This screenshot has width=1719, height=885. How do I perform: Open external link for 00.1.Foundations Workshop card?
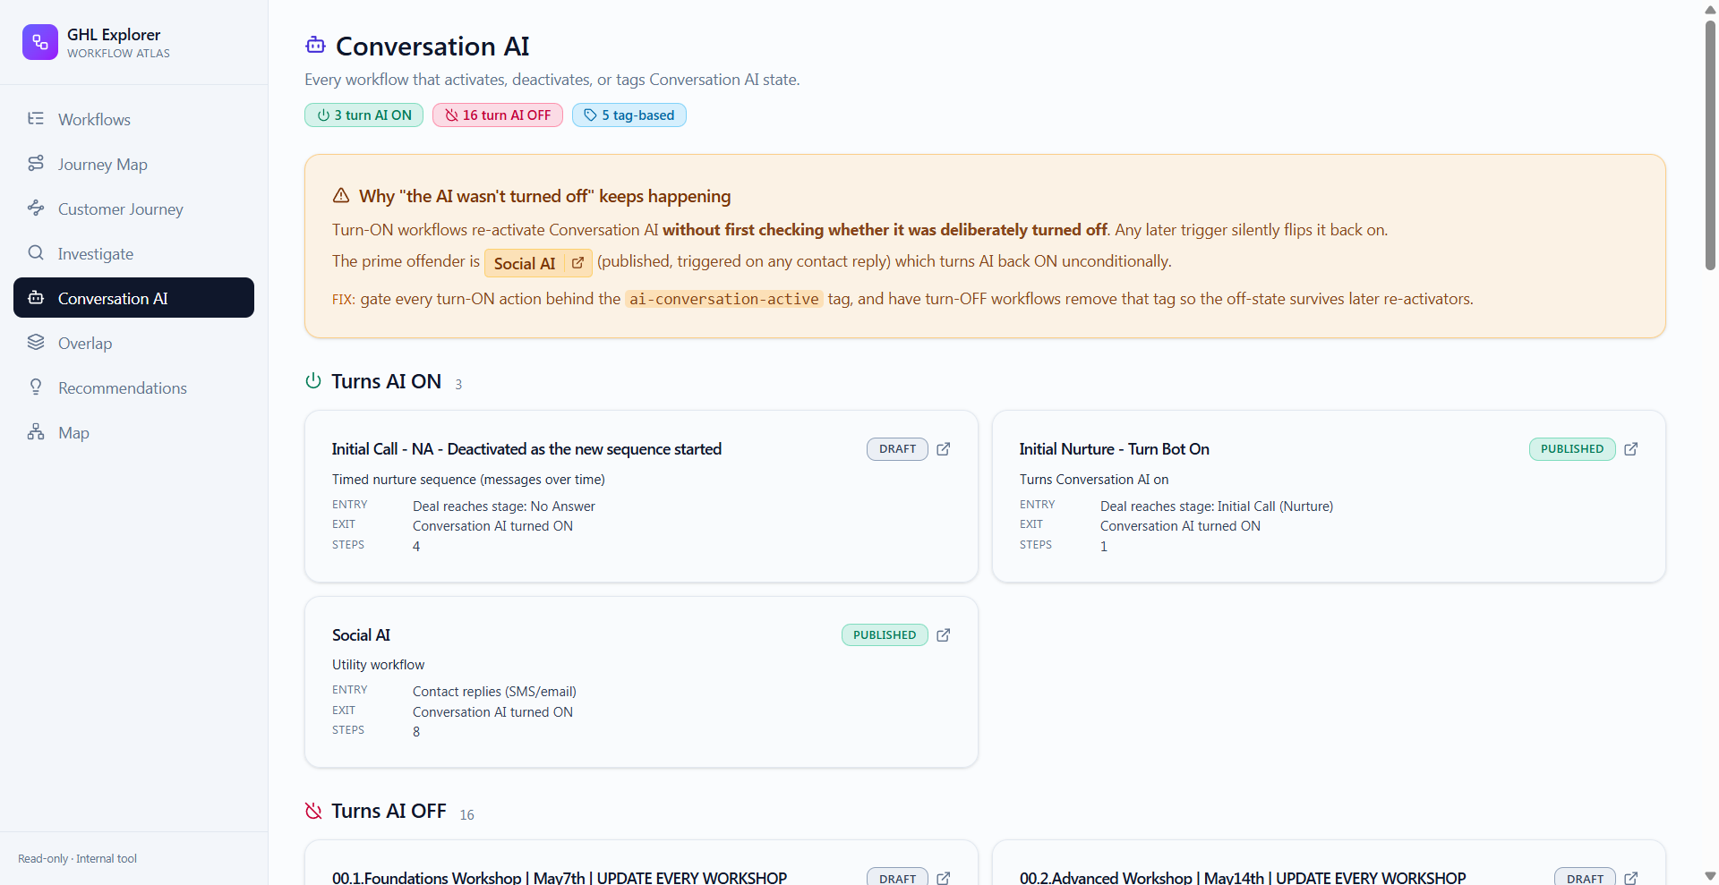pos(944,878)
